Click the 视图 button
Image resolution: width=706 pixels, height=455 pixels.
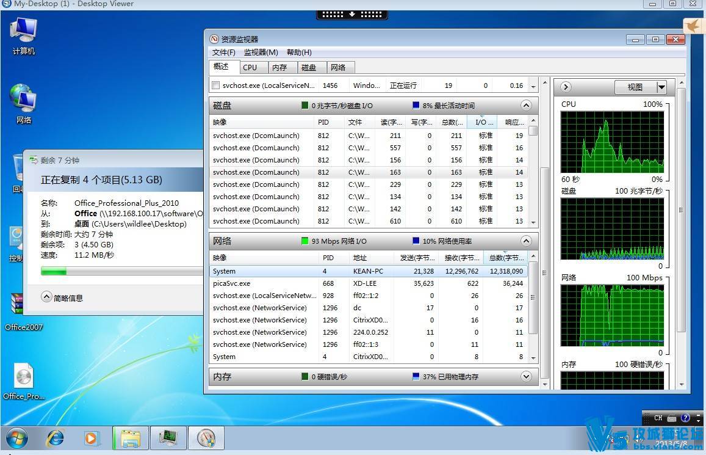tap(635, 87)
